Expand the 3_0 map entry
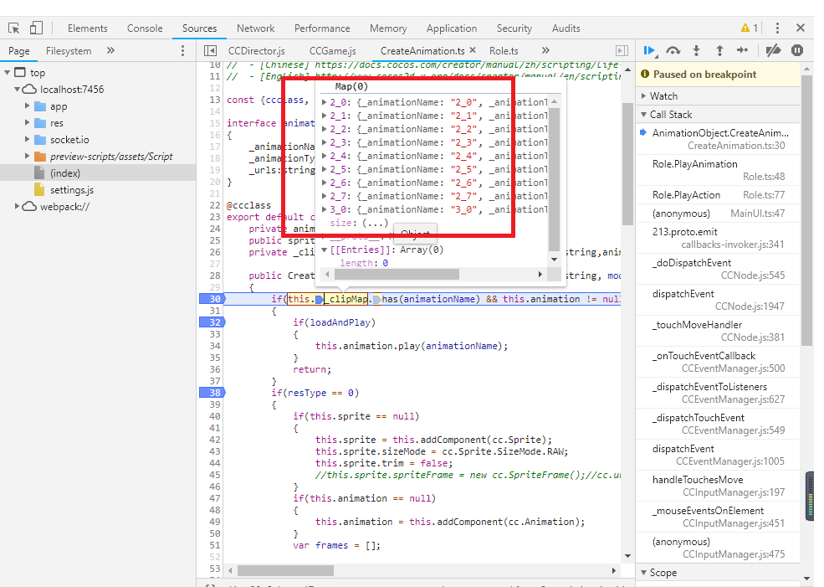Screen dimensions: 824x587 click(325, 209)
